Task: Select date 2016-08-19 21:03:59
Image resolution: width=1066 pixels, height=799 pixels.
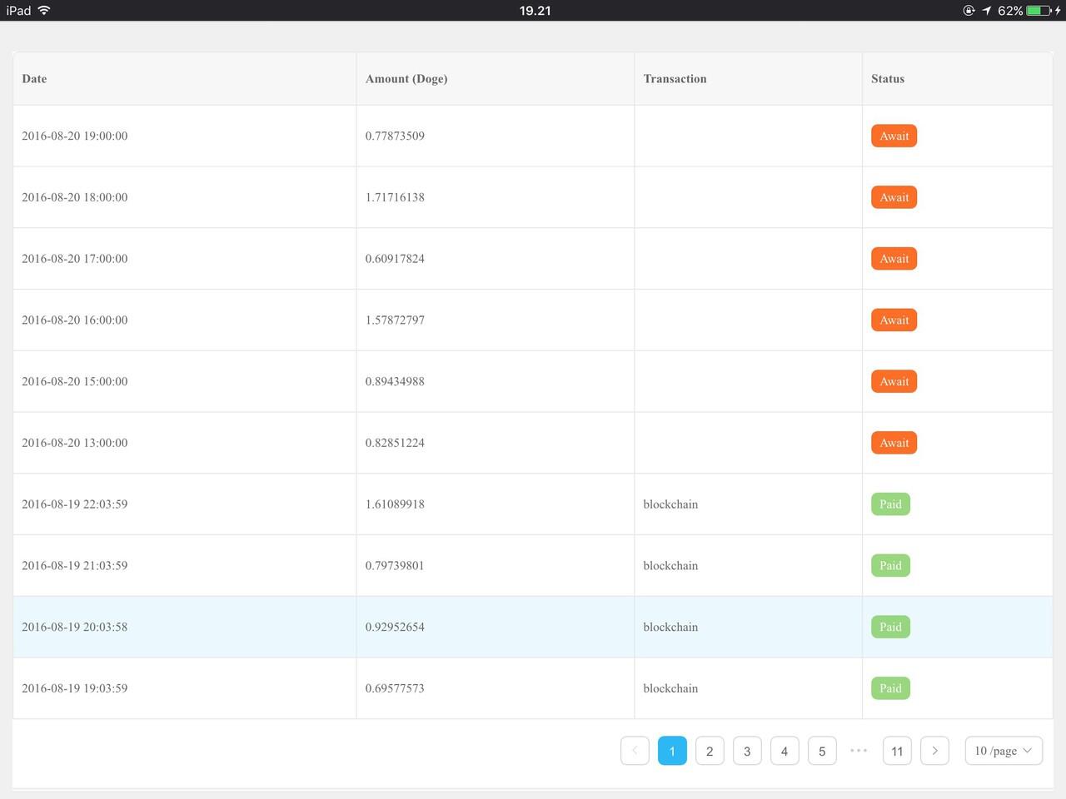Action: (x=75, y=566)
